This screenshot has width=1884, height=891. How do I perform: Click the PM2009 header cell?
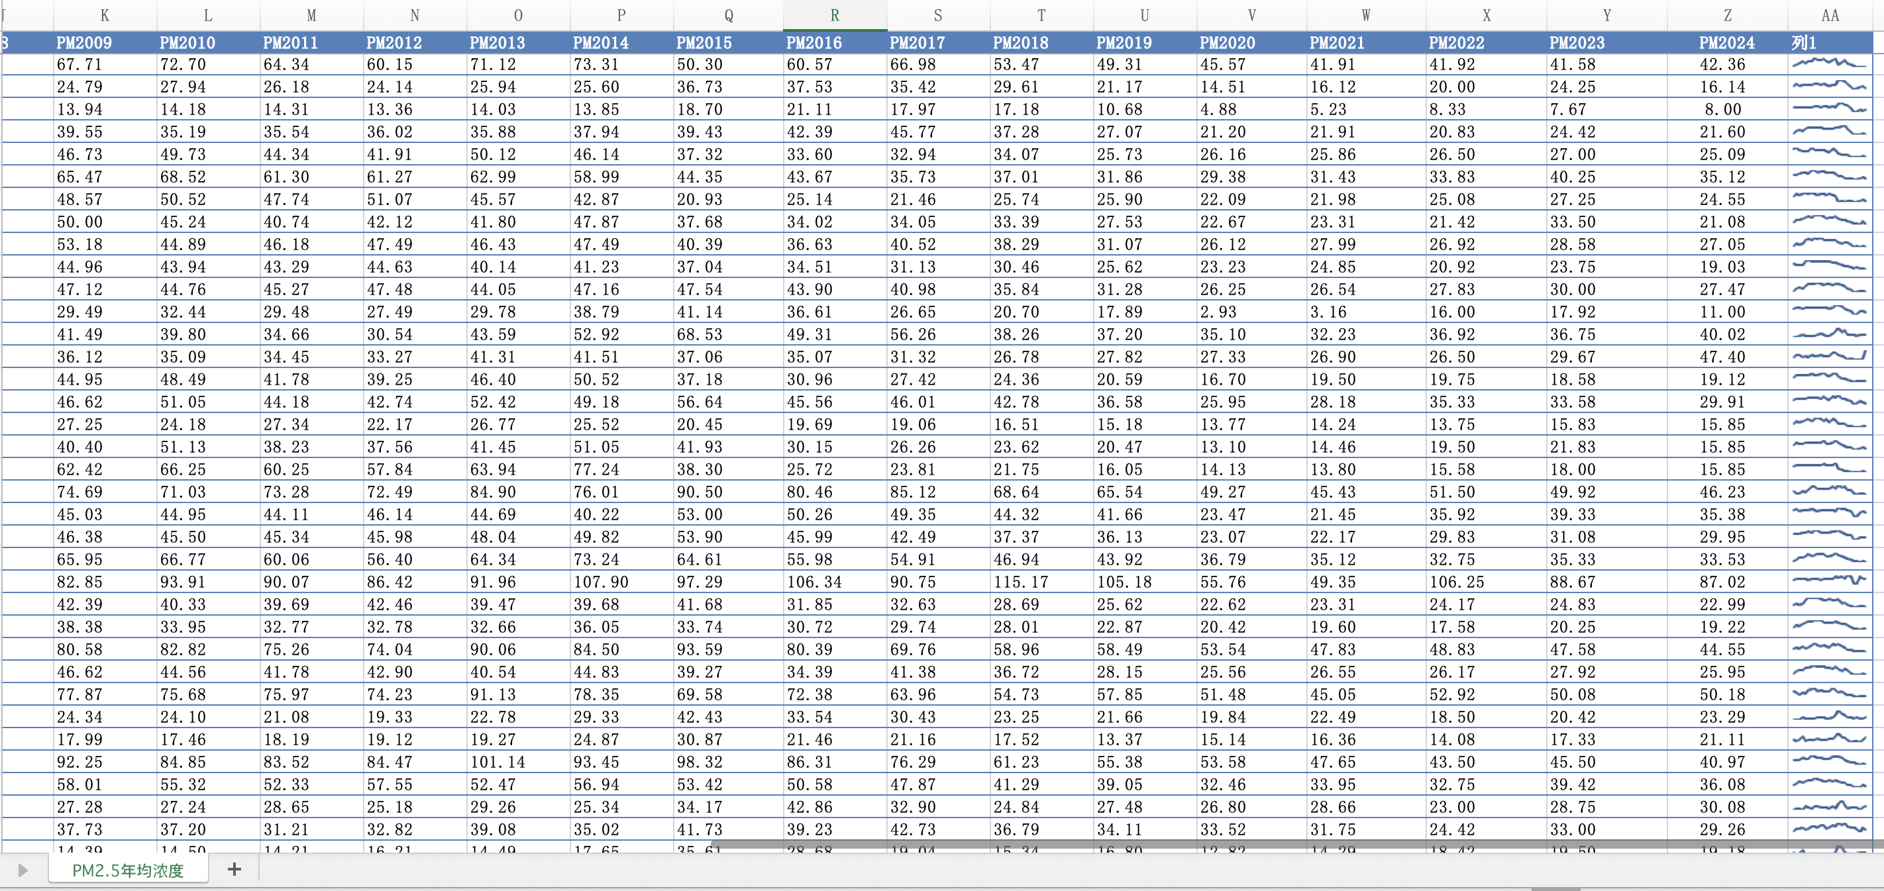point(84,42)
